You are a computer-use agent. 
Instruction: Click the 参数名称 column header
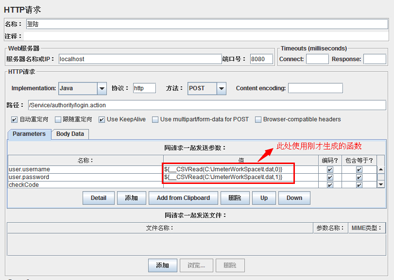click(x=331, y=228)
